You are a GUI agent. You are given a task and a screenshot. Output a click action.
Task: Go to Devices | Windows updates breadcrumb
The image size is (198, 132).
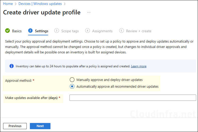point(40,4)
